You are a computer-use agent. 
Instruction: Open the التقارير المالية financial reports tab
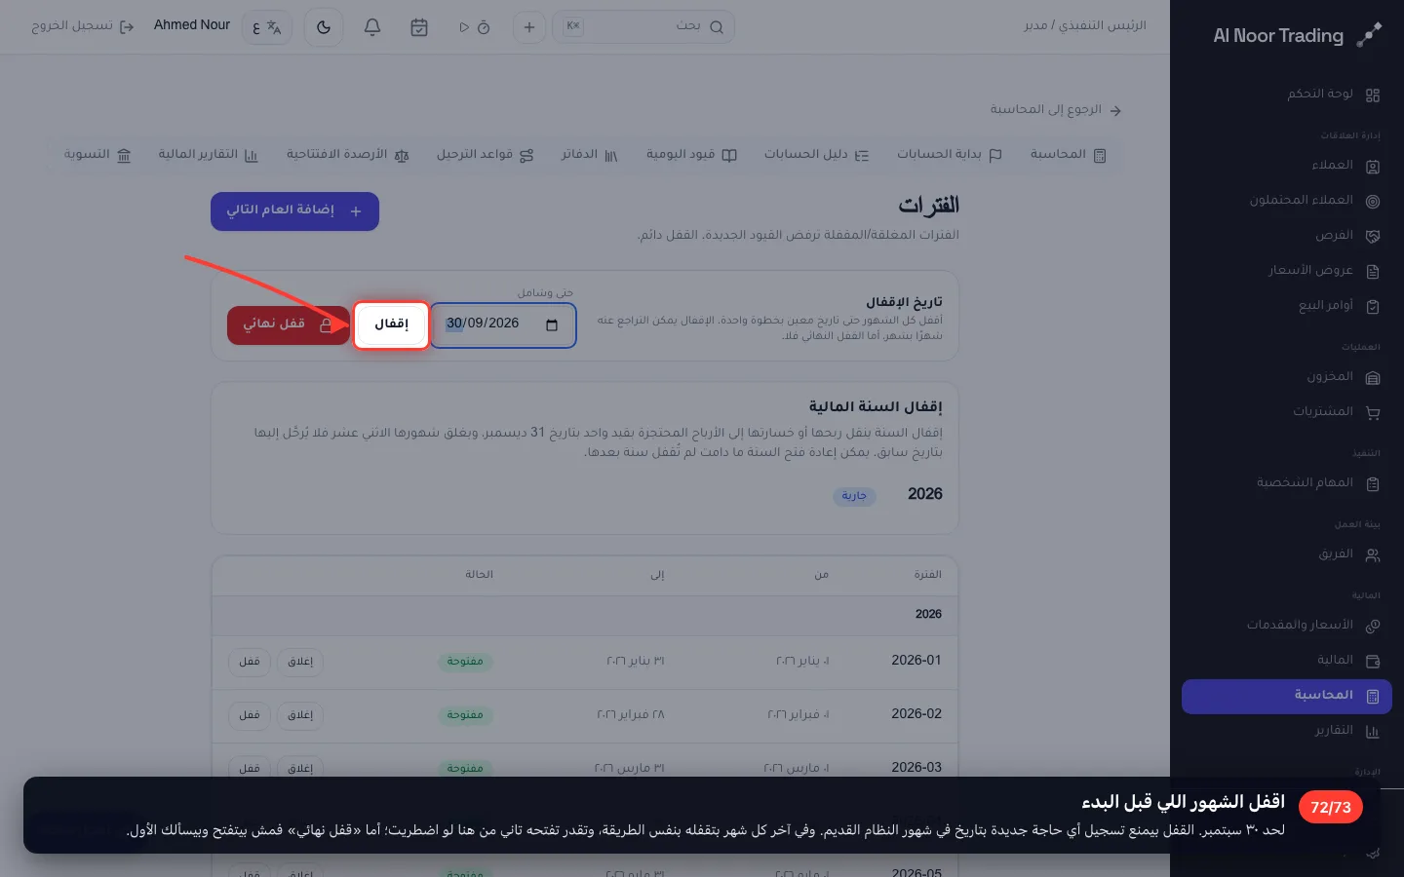click(209, 155)
